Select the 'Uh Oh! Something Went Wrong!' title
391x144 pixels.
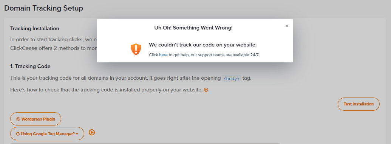click(193, 28)
